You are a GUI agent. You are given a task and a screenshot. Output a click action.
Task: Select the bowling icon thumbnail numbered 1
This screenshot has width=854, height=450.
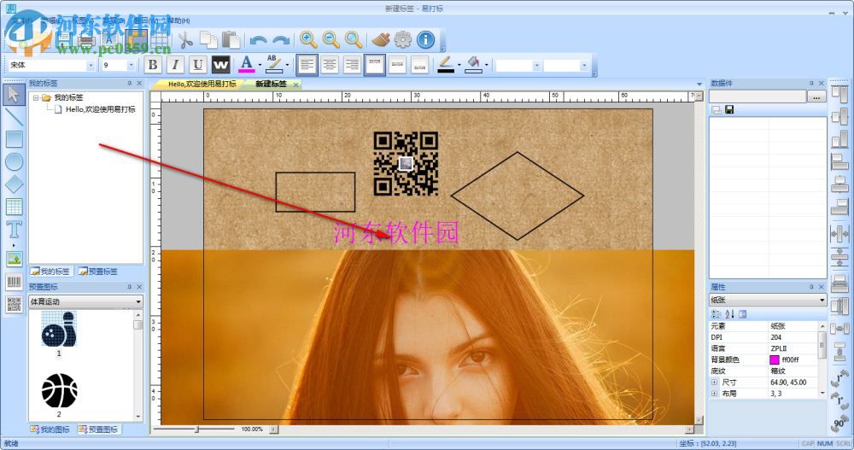[x=59, y=329]
